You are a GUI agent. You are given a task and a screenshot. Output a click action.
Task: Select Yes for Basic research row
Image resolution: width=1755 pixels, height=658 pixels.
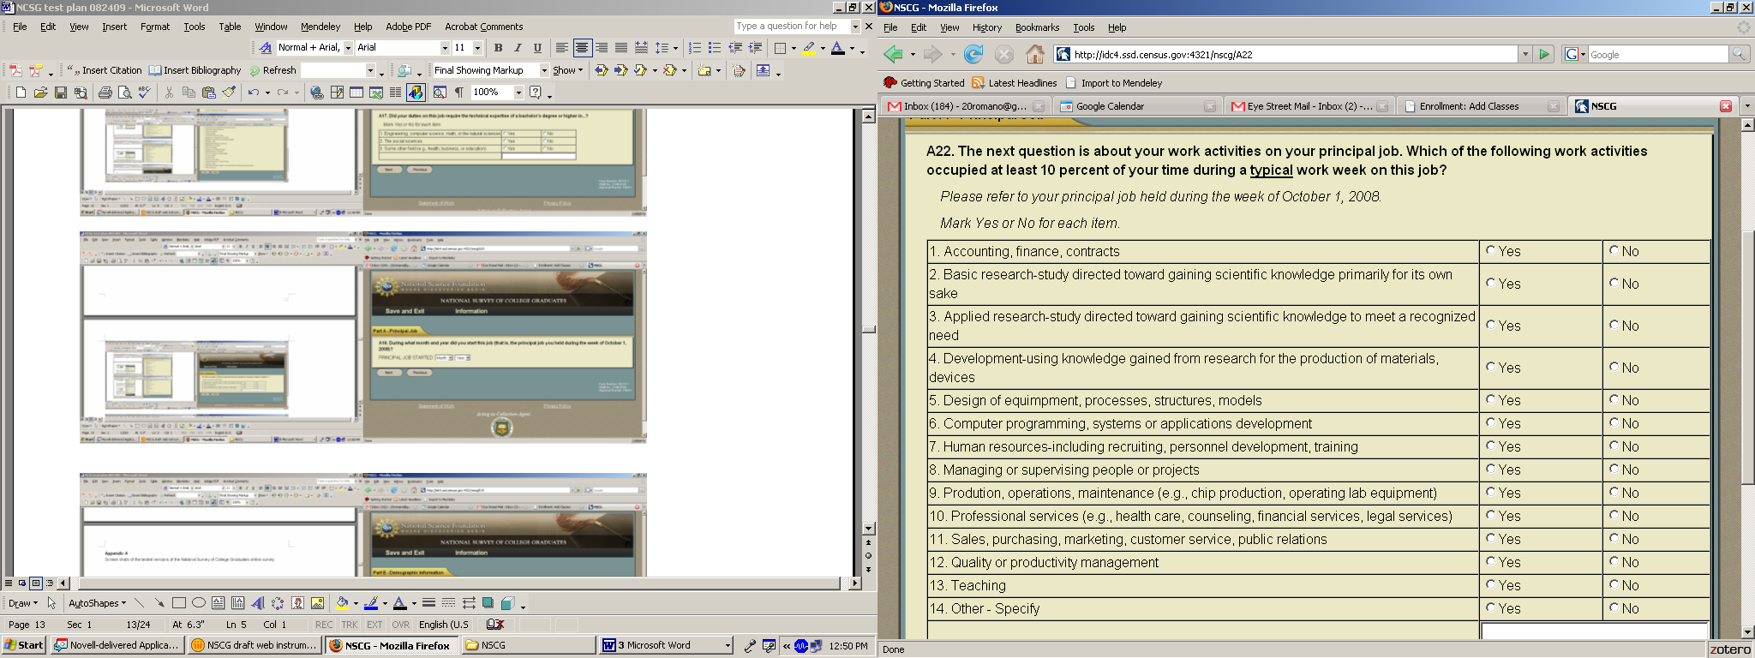click(1491, 283)
